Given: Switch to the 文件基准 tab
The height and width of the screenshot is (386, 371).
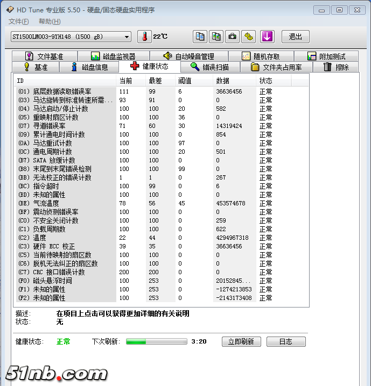Looking at the screenshot, I should 45,56.
